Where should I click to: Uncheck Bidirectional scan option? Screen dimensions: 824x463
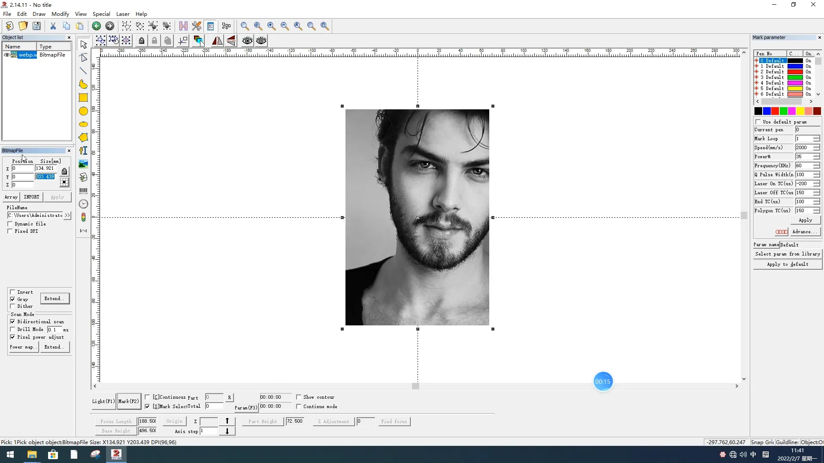[13, 322]
